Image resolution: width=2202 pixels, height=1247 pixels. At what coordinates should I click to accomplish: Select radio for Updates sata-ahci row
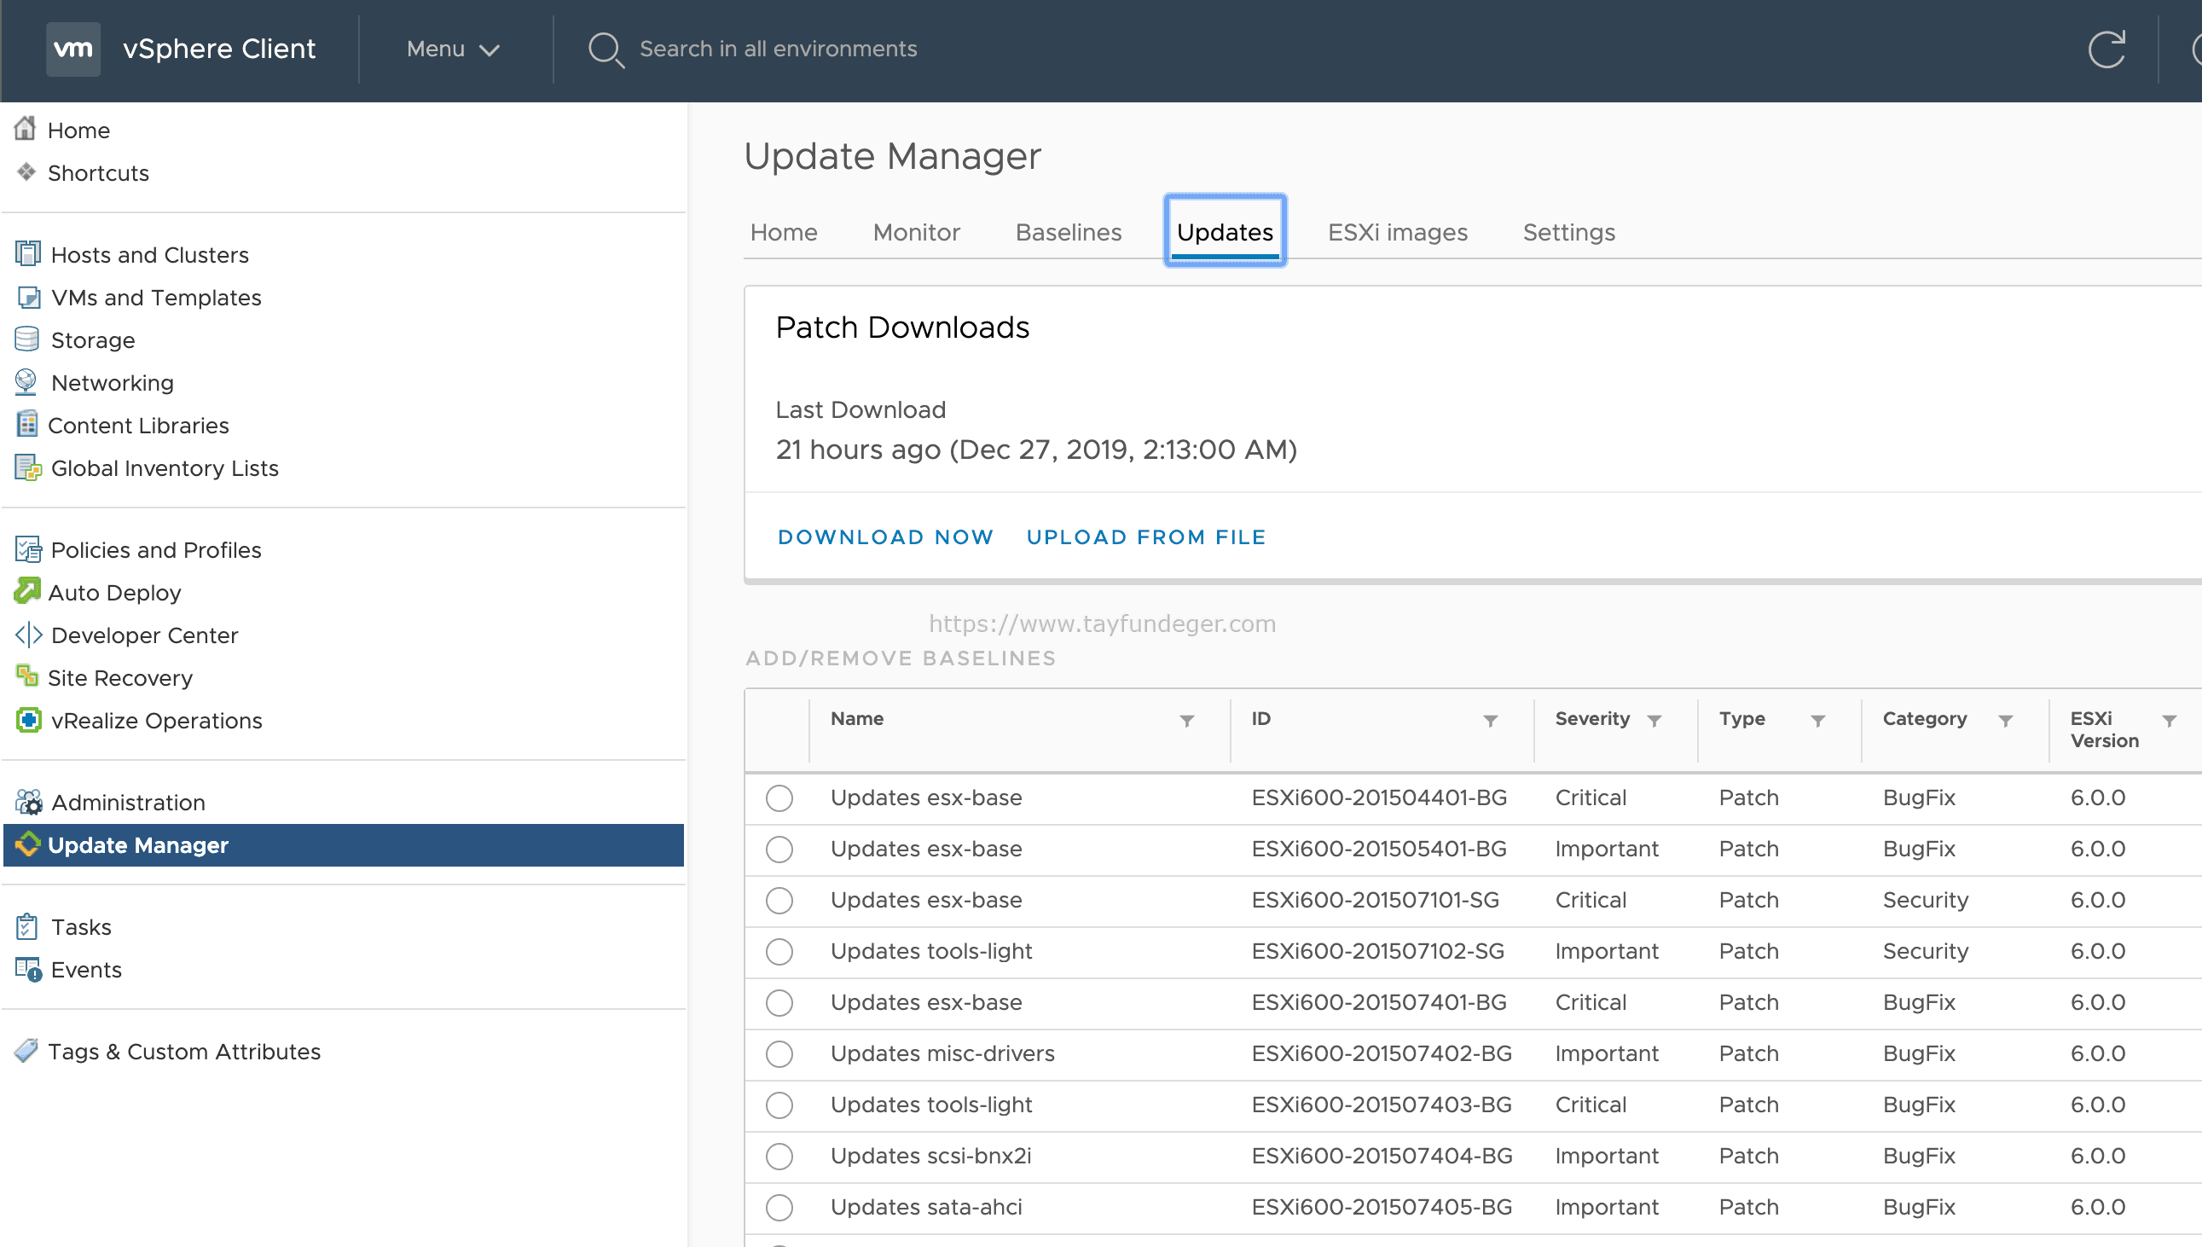pyautogui.click(x=779, y=1208)
